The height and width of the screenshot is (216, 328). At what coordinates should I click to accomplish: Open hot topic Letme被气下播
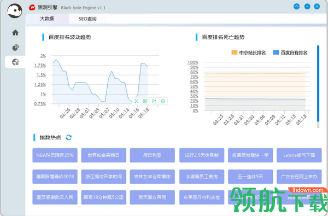(299, 155)
